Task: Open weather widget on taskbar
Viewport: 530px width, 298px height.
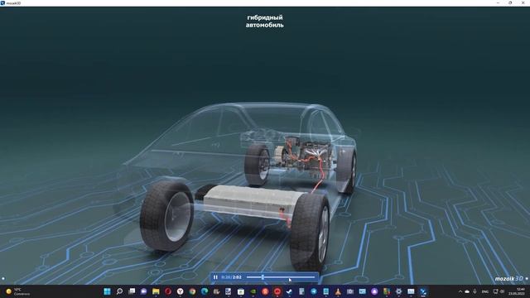Action: (x=17, y=291)
